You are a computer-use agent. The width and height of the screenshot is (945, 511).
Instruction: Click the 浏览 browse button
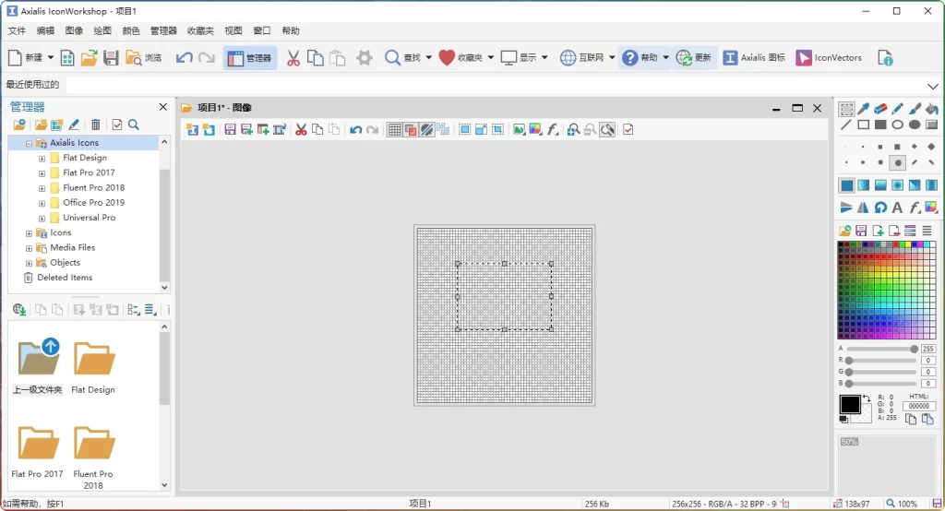point(143,58)
